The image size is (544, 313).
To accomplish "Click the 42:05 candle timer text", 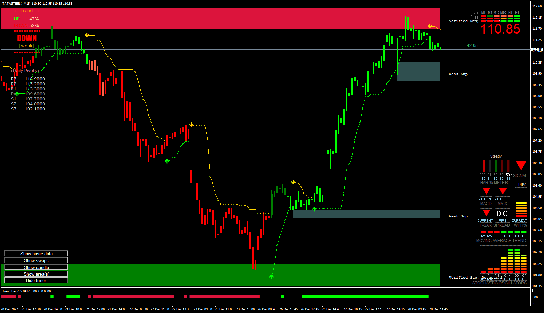I will pyautogui.click(x=472, y=46).
